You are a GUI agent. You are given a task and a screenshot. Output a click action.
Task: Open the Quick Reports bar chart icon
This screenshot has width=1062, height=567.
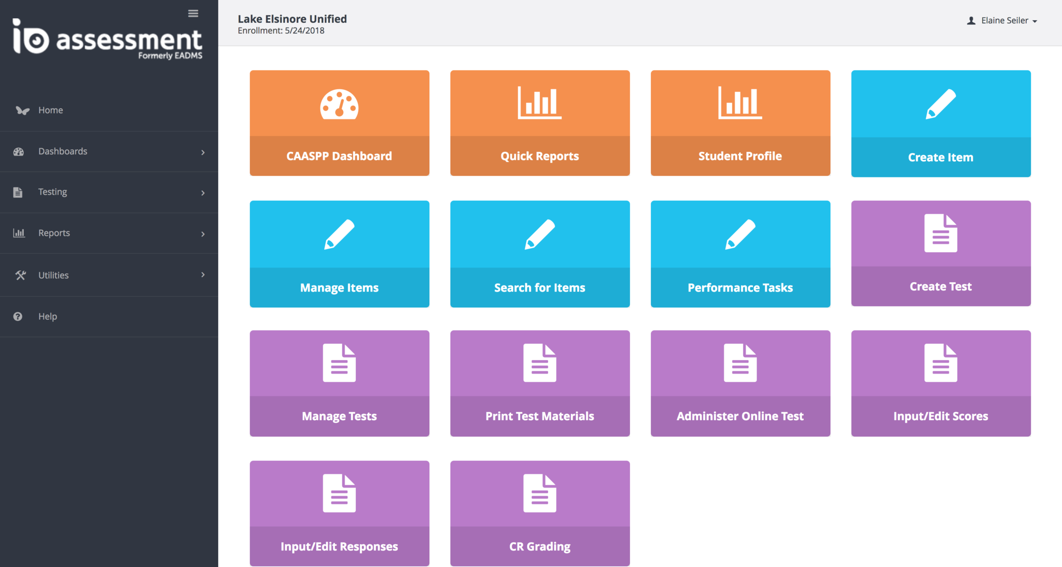539,103
